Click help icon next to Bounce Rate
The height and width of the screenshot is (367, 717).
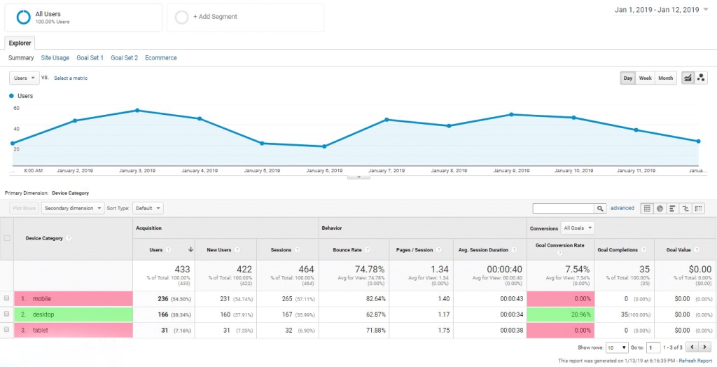368,250
